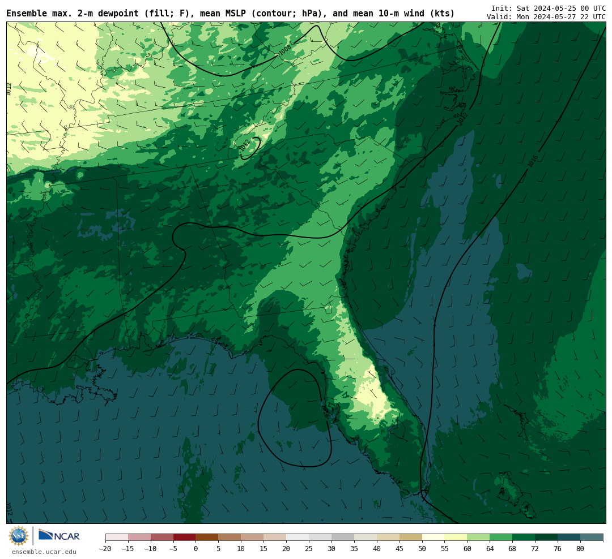Viewport: 612px width, 559px height.
Task: Click the light green 60-64 swatch
Action: (x=478, y=537)
